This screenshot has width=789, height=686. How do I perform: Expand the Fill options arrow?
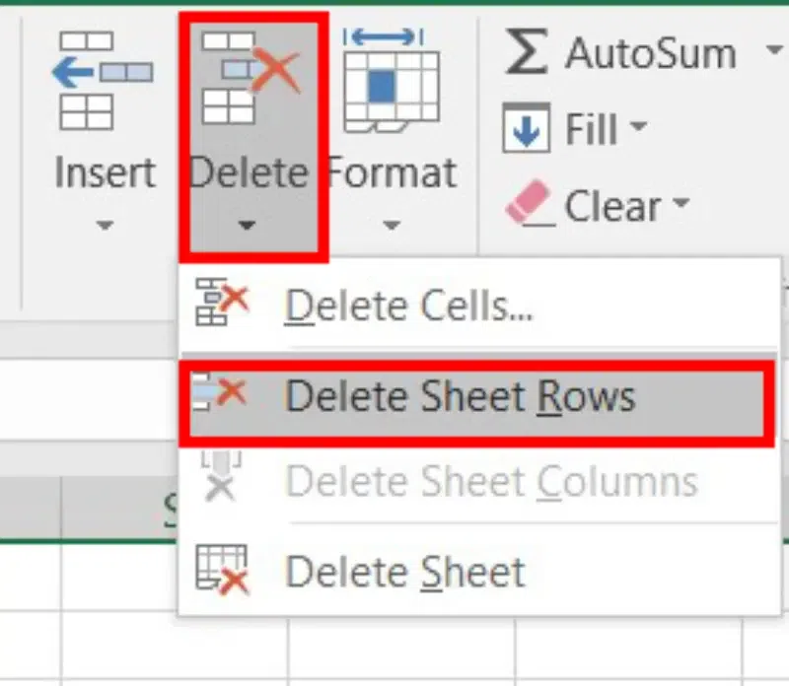(638, 129)
